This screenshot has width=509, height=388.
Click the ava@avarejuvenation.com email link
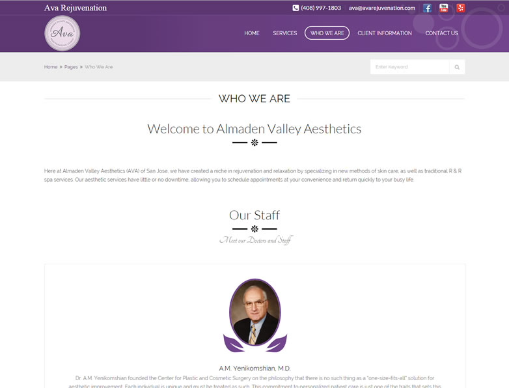(382, 8)
